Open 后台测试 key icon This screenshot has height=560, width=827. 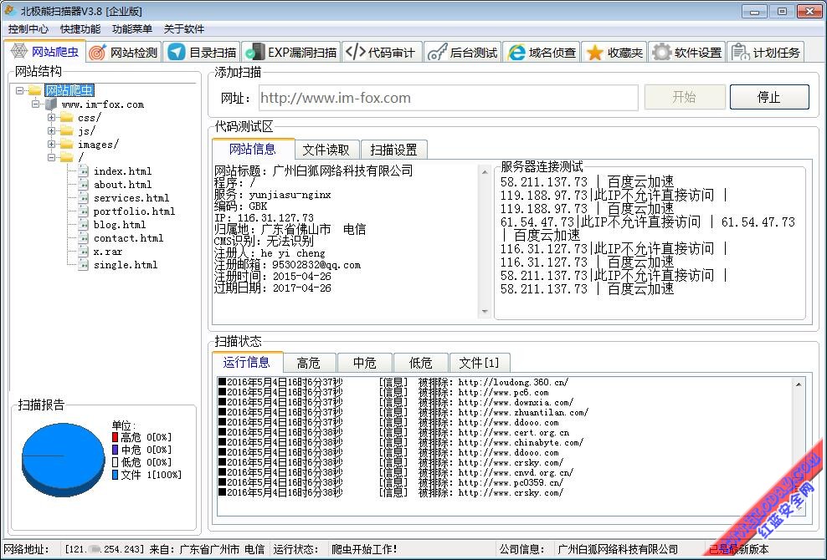point(438,52)
